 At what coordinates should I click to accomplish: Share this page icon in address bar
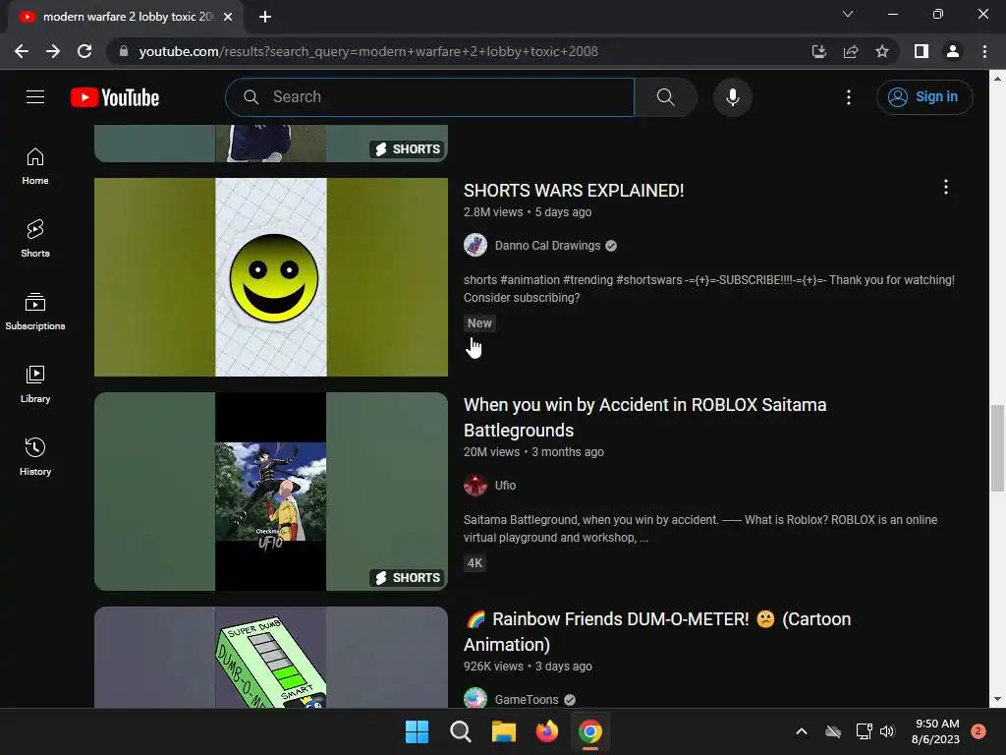pyautogui.click(x=851, y=51)
